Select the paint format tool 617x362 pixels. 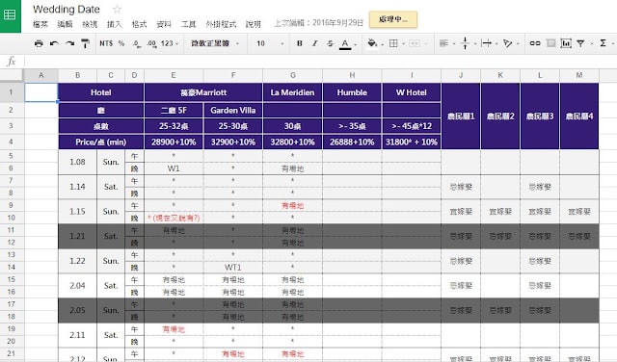pos(85,43)
